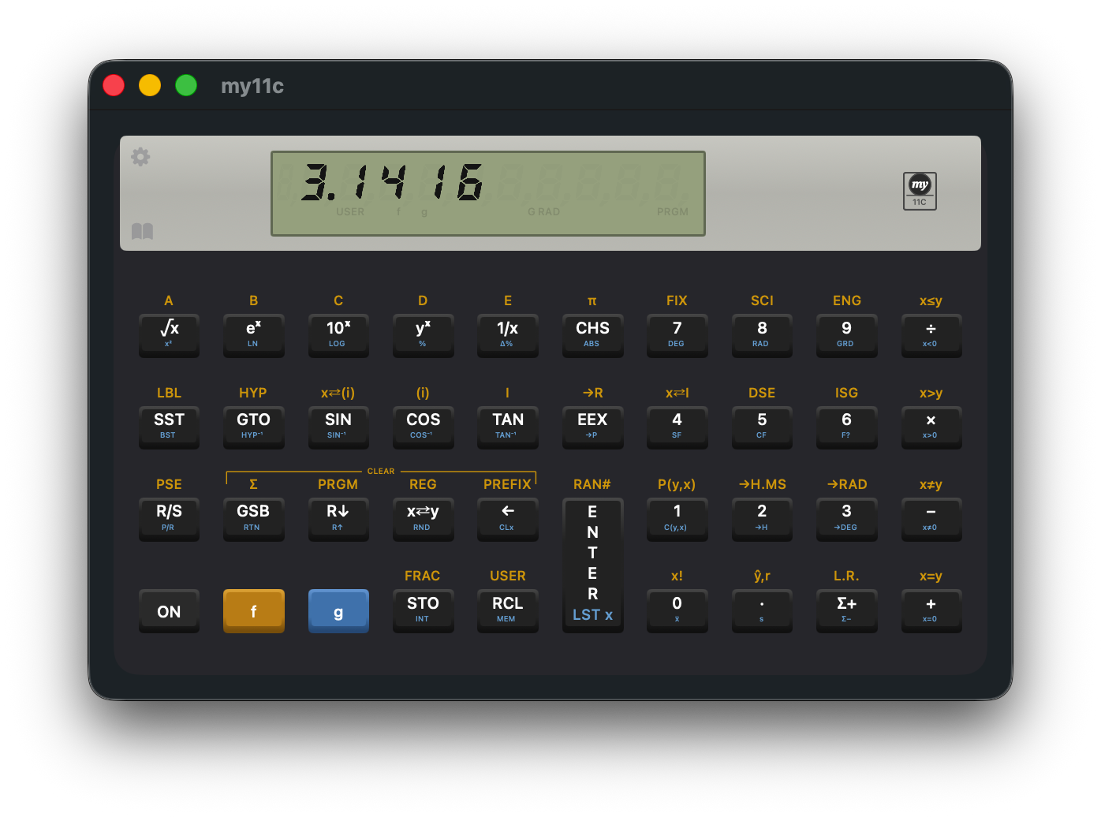
Task: Click the decimal point key
Action: pyautogui.click(x=762, y=610)
